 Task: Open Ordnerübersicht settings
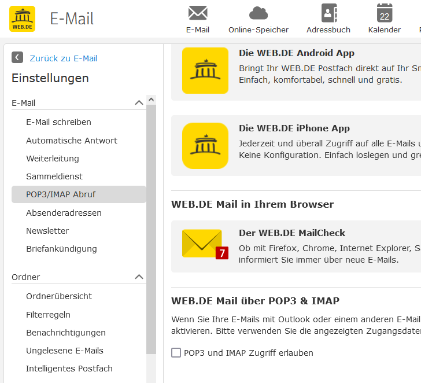(x=59, y=296)
